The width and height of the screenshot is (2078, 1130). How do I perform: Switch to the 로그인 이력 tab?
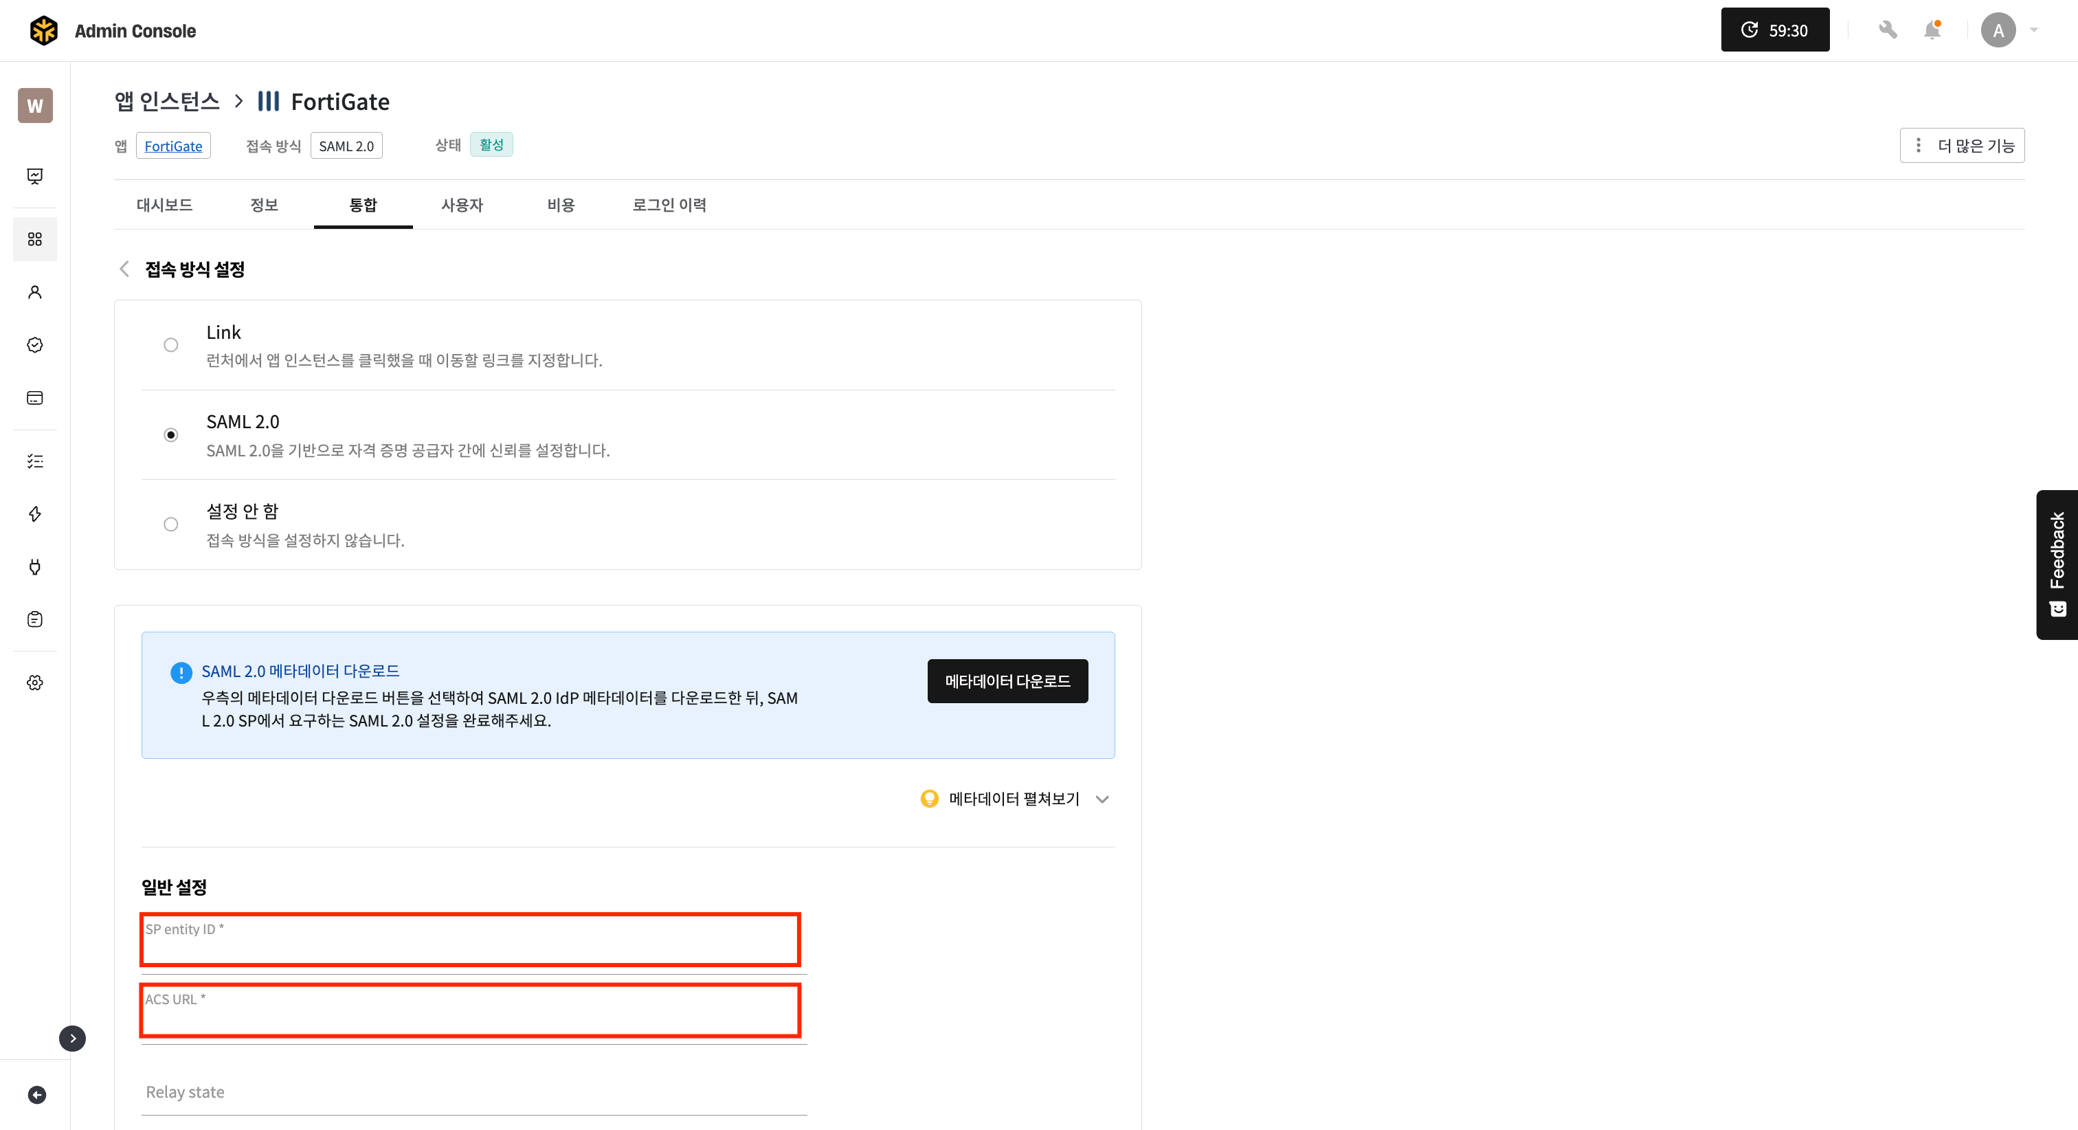[669, 205]
